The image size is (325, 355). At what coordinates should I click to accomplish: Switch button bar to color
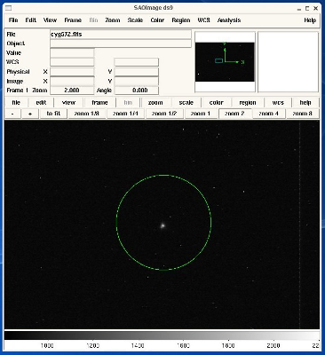pyautogui.click(x=216, y=103)
